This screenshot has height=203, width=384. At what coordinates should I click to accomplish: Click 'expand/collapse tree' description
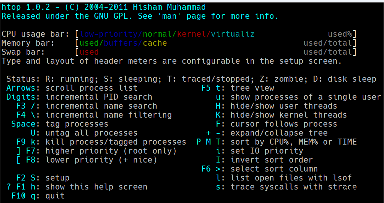click(x=279, y=133)
